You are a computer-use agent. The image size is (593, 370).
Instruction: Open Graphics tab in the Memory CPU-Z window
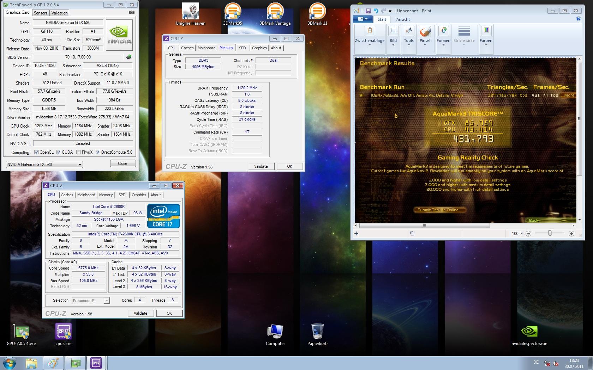pos(259,48)
